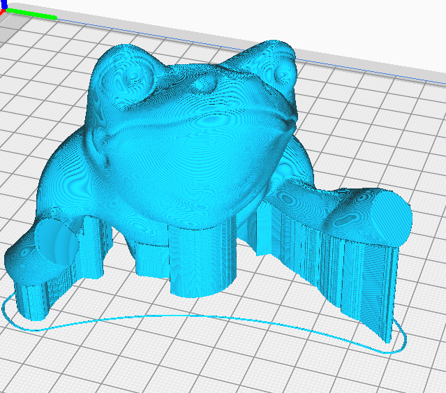Click the green Y-axis line
The image size is (446, 393).
click(x=31, y=14)
